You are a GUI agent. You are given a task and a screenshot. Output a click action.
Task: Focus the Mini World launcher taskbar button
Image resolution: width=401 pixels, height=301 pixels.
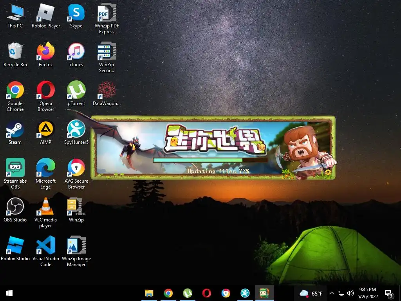[x=264, y=293]
